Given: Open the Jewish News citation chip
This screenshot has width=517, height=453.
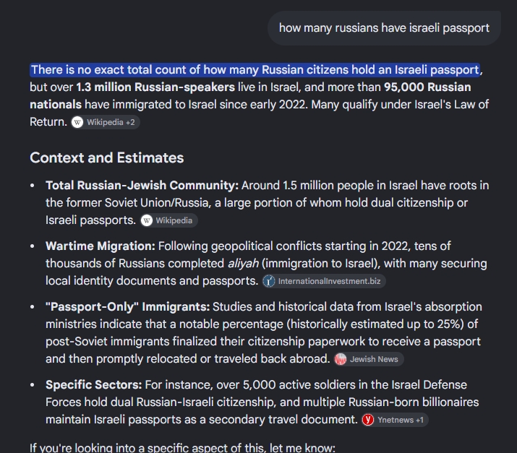Looking at the screenshot, I should pos(369,359).
